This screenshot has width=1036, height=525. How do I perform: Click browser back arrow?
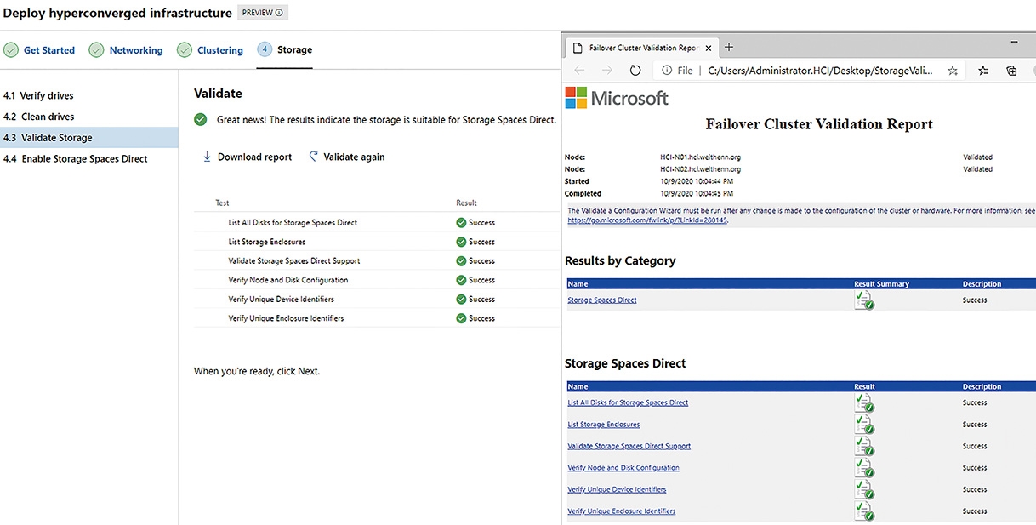pos(579,71)
